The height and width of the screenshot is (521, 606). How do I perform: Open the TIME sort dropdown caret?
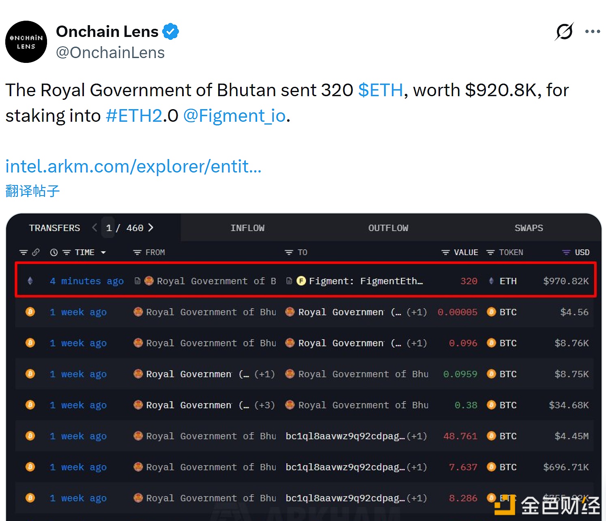click(x=103, y=252)
